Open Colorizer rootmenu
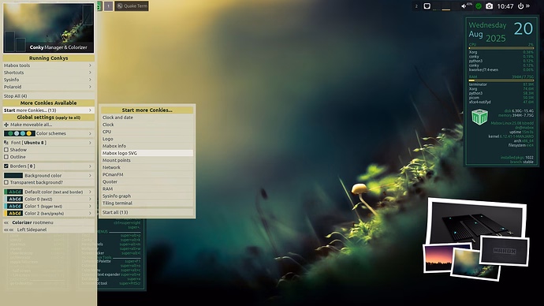The image size is (544, 306). pyautogui.click(x=49, y=222)
